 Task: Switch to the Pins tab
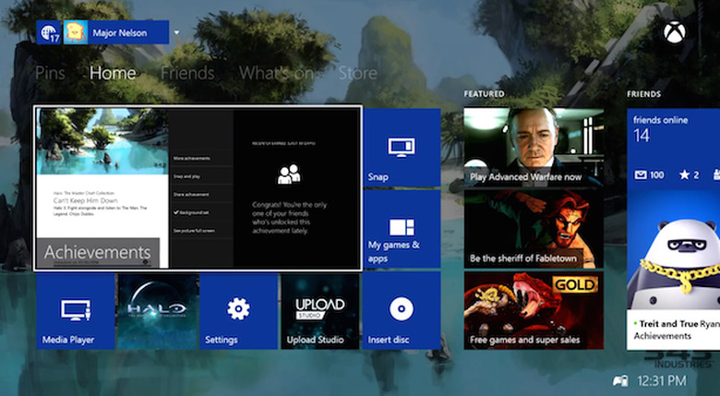pos(51,73)
